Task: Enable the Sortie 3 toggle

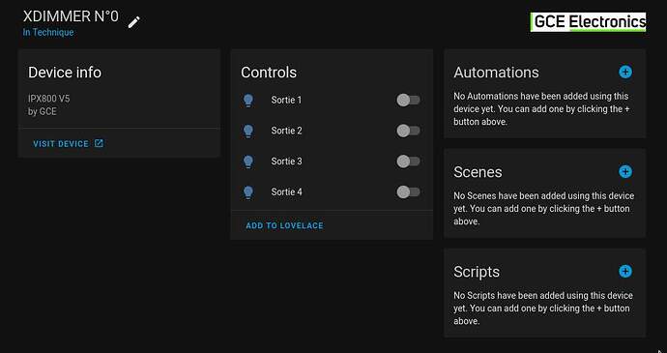Action: pos(408,162)
